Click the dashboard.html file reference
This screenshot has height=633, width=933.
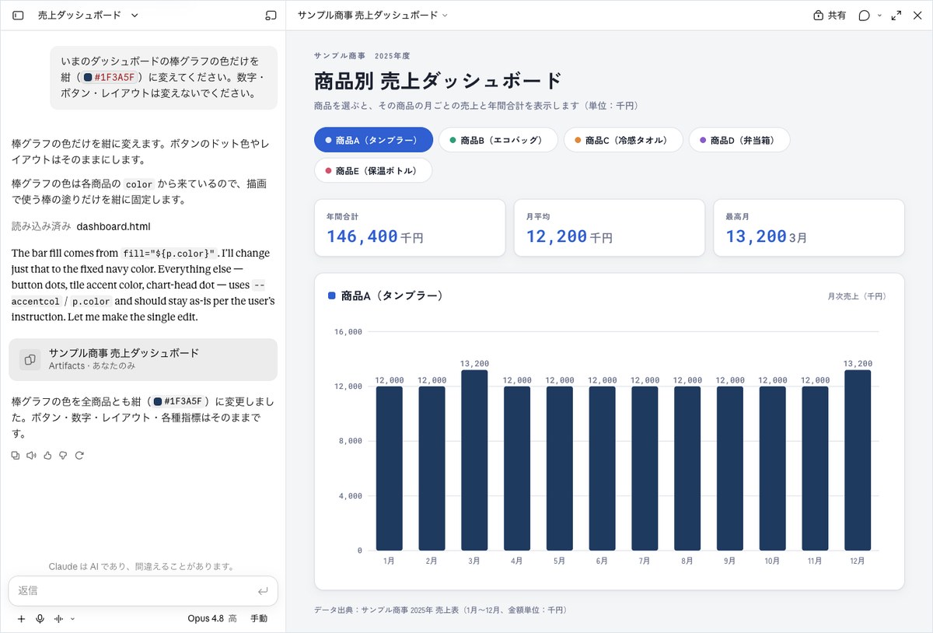[x=114, y=226]
